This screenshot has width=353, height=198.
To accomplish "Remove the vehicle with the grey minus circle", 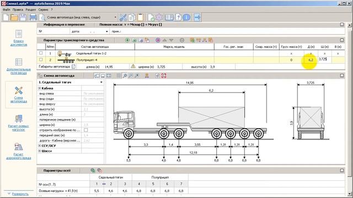I will (x=182, y=40).
